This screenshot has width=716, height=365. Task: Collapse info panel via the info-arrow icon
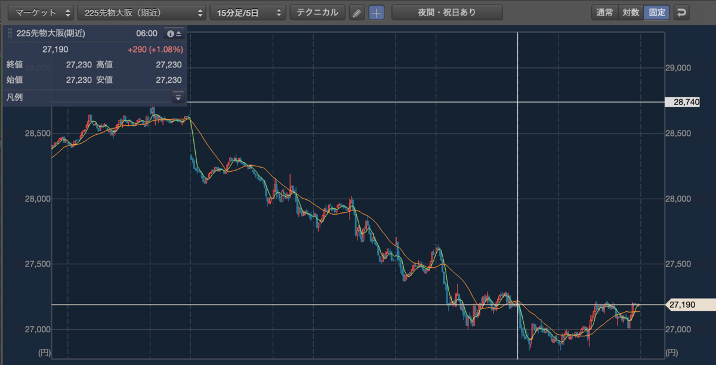point(174,33)
